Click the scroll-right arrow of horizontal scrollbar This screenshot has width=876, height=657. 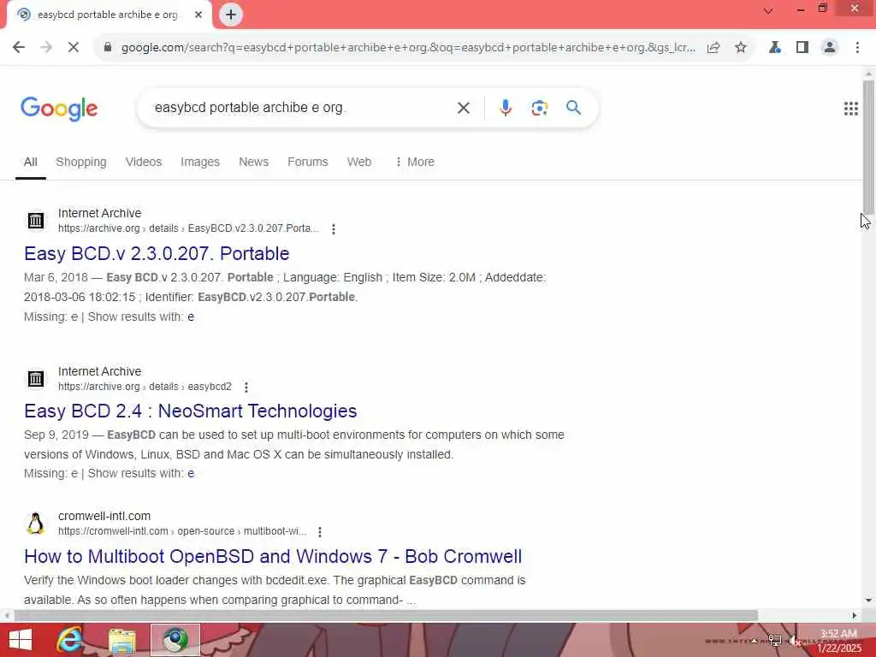click(855, 616)
